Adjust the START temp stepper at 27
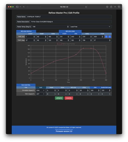The width and height of the screenshot is (128, 142). 34,40
